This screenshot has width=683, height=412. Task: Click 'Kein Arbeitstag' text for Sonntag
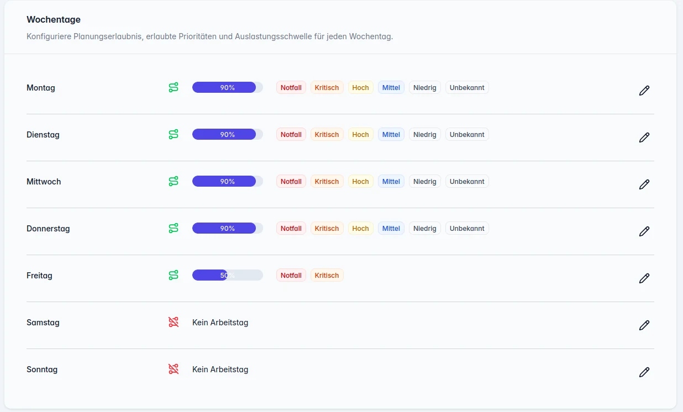click(x=220, y=369)
